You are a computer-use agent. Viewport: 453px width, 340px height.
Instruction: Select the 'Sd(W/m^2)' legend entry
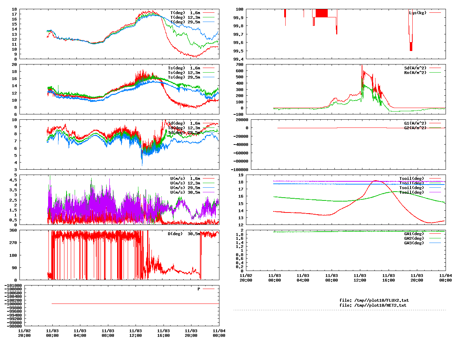[415, 68]
